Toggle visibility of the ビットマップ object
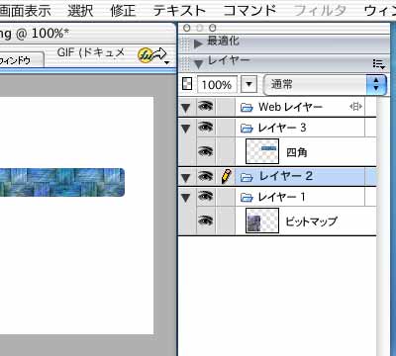This screenshot has height=356, width=396. tap(206, 221)
